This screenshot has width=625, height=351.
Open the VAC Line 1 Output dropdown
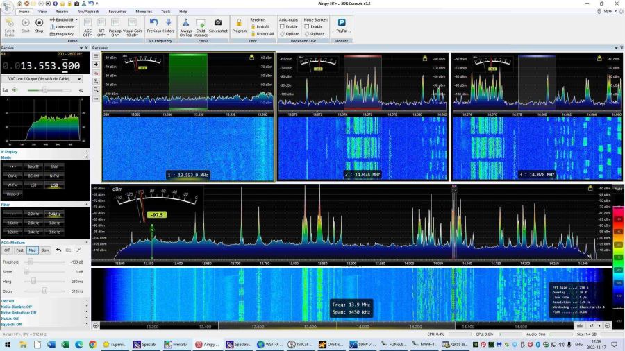[78, 79]
